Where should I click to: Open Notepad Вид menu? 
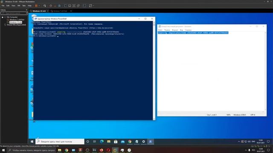(181, 30)
